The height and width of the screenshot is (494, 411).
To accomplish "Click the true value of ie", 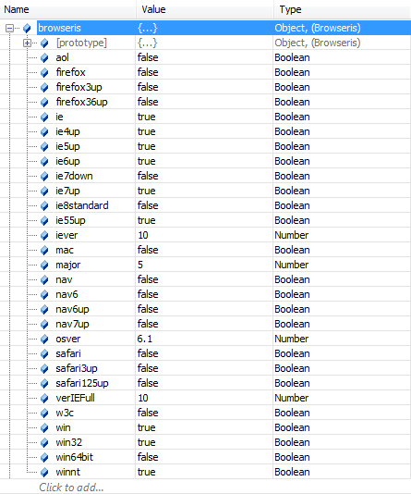I will coord(147,117).
